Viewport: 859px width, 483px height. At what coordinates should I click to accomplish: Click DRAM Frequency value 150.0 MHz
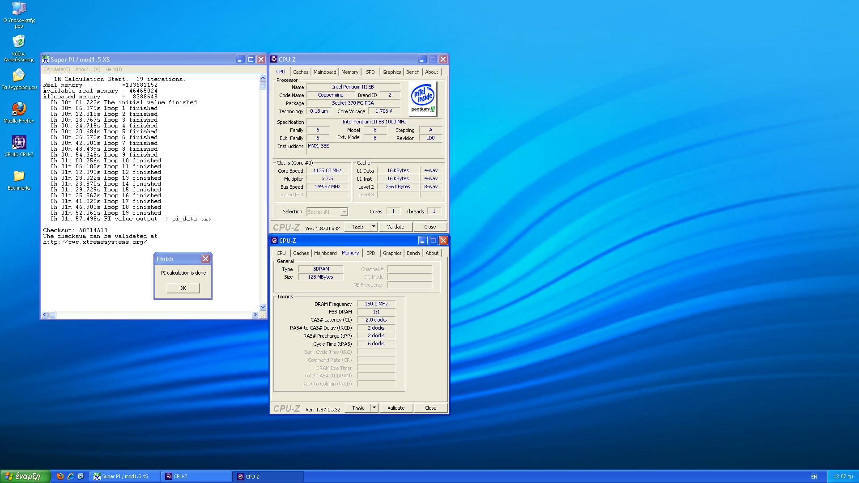click(376, 304)
